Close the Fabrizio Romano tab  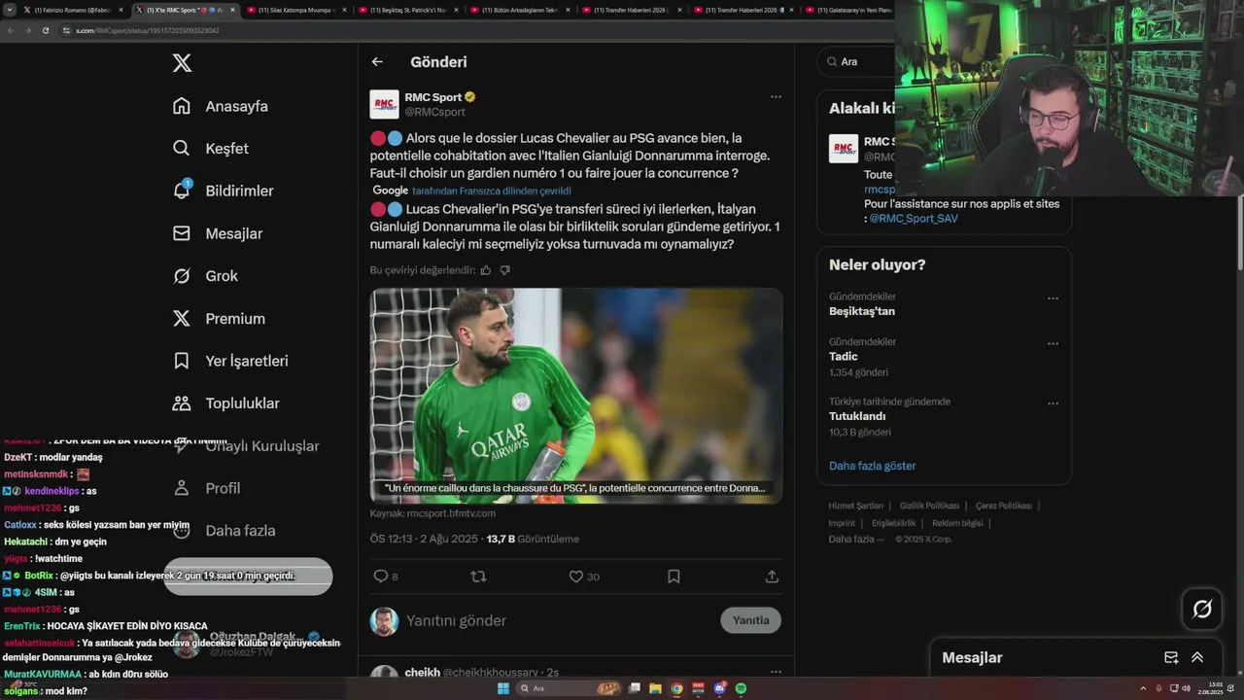pyautogui.click(x=121, y=10)
